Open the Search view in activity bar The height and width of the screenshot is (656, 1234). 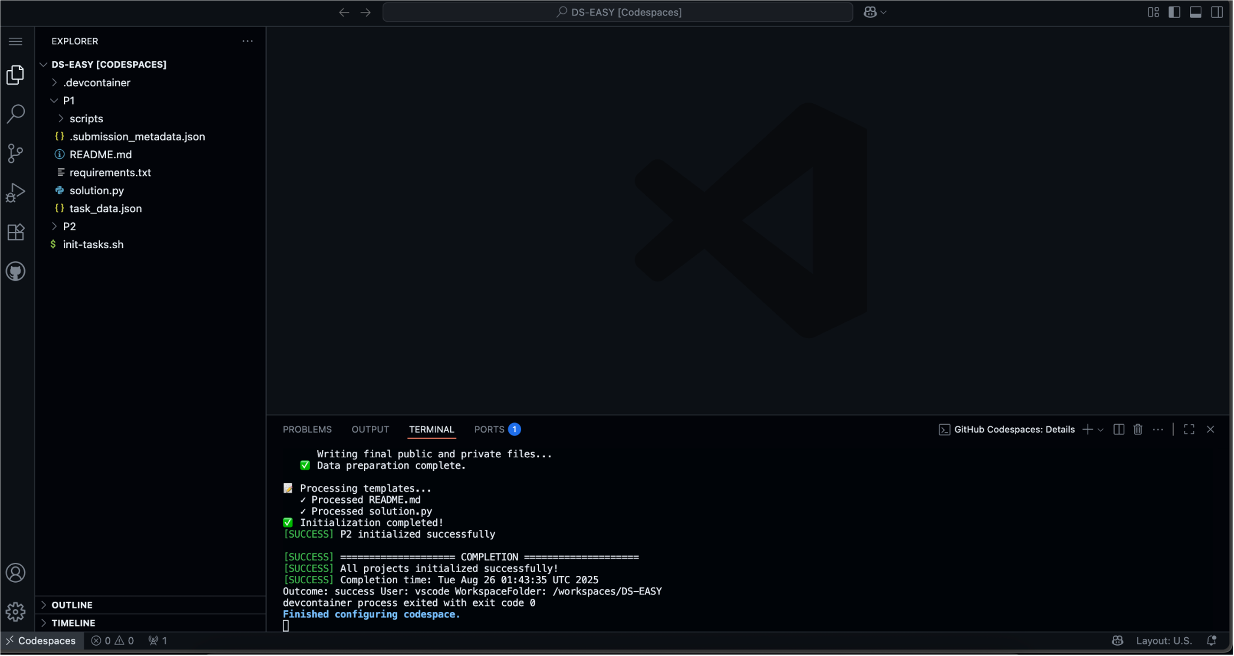(x=15, y=114)
